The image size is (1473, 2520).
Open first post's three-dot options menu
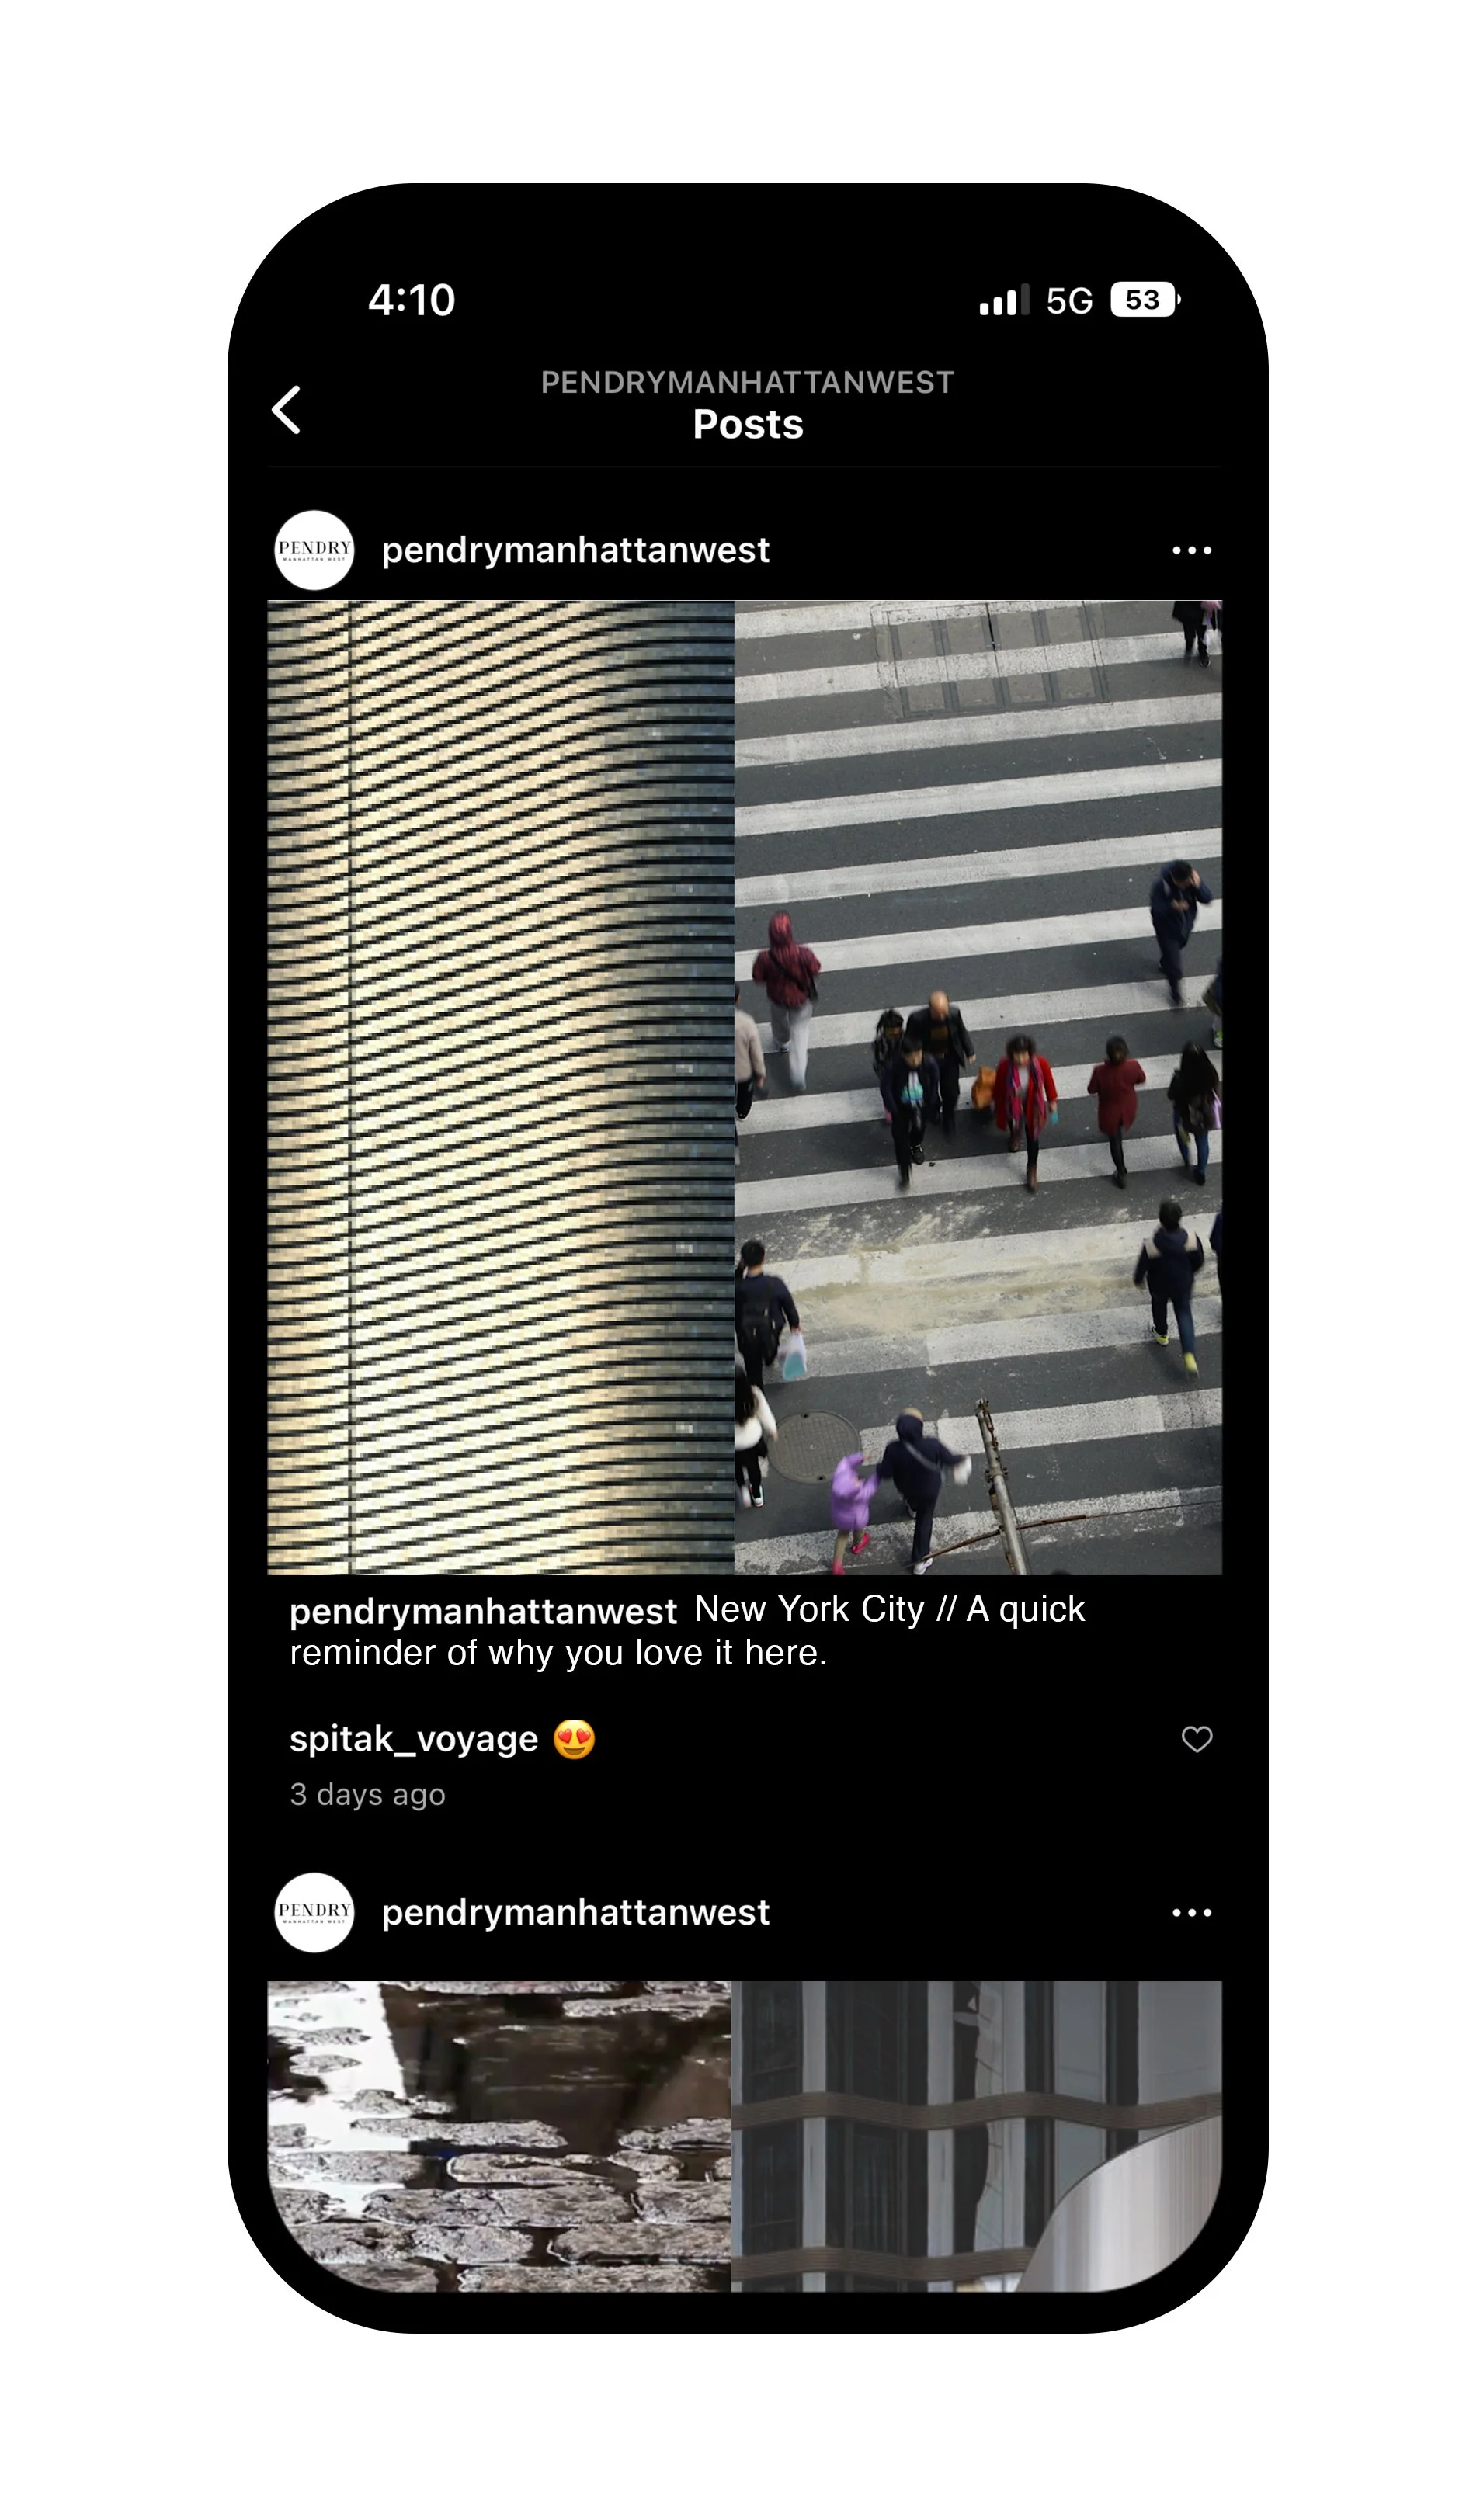[x=1191, y=550]
